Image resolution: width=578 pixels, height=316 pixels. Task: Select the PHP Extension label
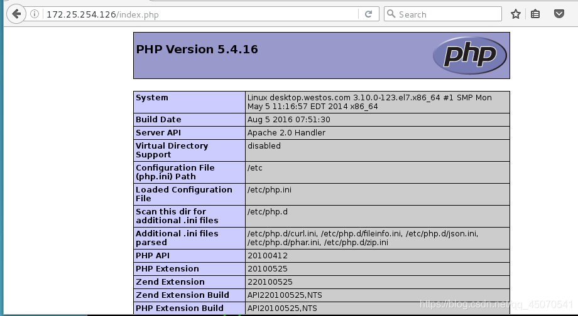click(x=167, y=269)
